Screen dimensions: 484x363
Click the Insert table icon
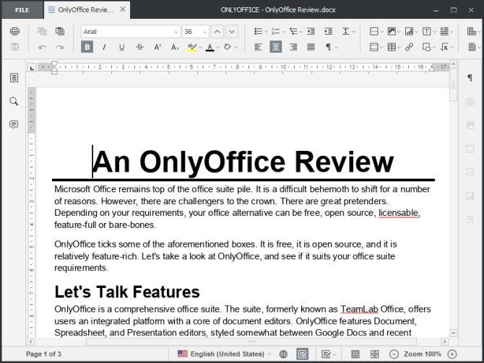coord(392,47)
